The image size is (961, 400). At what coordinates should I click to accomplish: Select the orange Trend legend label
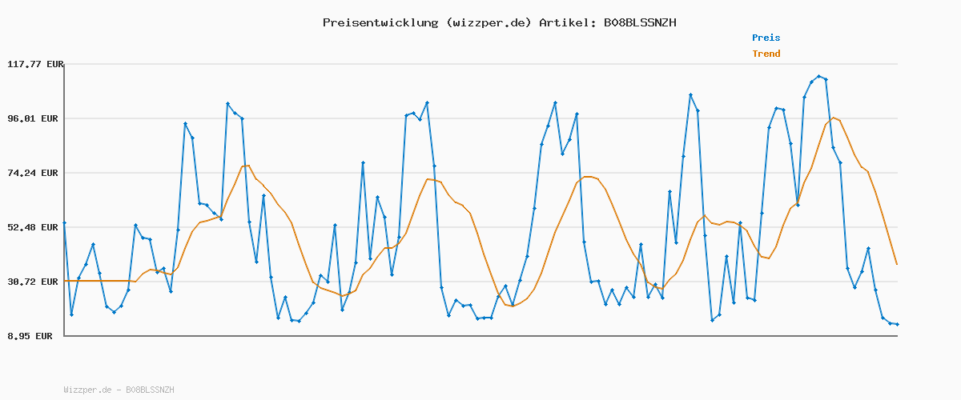click(x=766, y=54)
